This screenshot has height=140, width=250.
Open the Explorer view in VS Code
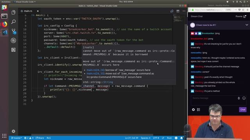click(x=13, y=12)
